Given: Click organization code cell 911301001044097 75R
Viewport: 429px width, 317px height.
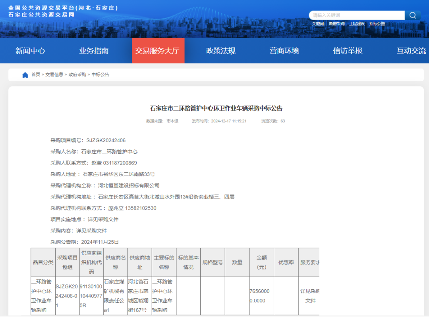Looking at the screenshot, I should tap(91, 296).
